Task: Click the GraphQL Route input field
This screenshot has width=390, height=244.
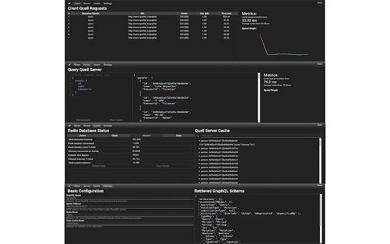Action: pos(130,198)
